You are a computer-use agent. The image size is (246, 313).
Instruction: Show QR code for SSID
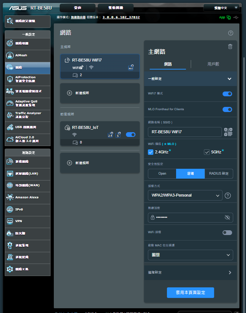click(228, 132)
